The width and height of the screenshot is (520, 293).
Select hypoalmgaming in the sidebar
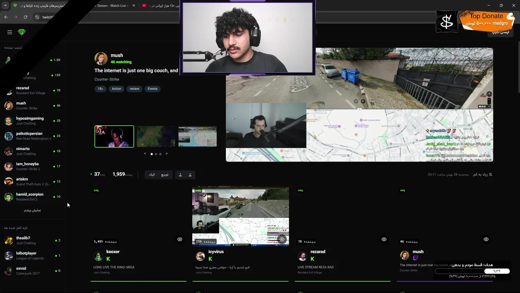pos(32,121)
